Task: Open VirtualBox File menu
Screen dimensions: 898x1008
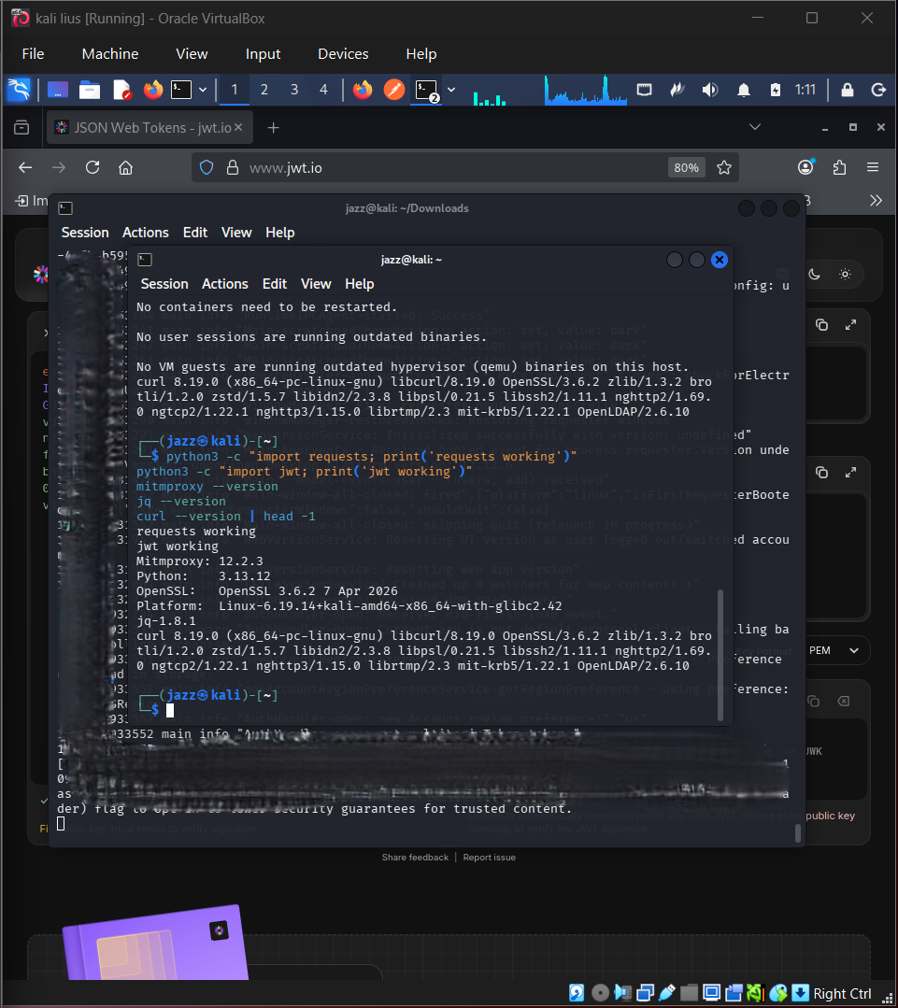Action: pyautogui.click(x=33, y=54)
